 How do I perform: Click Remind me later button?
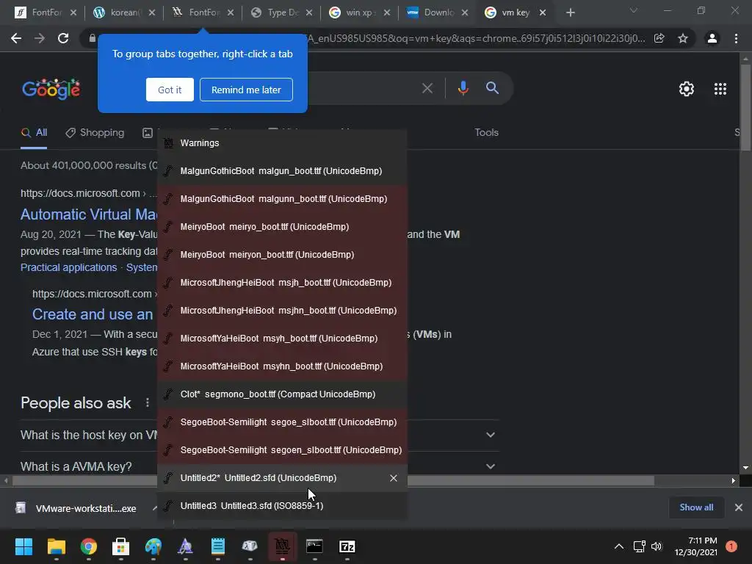click(x=246, y=90)
